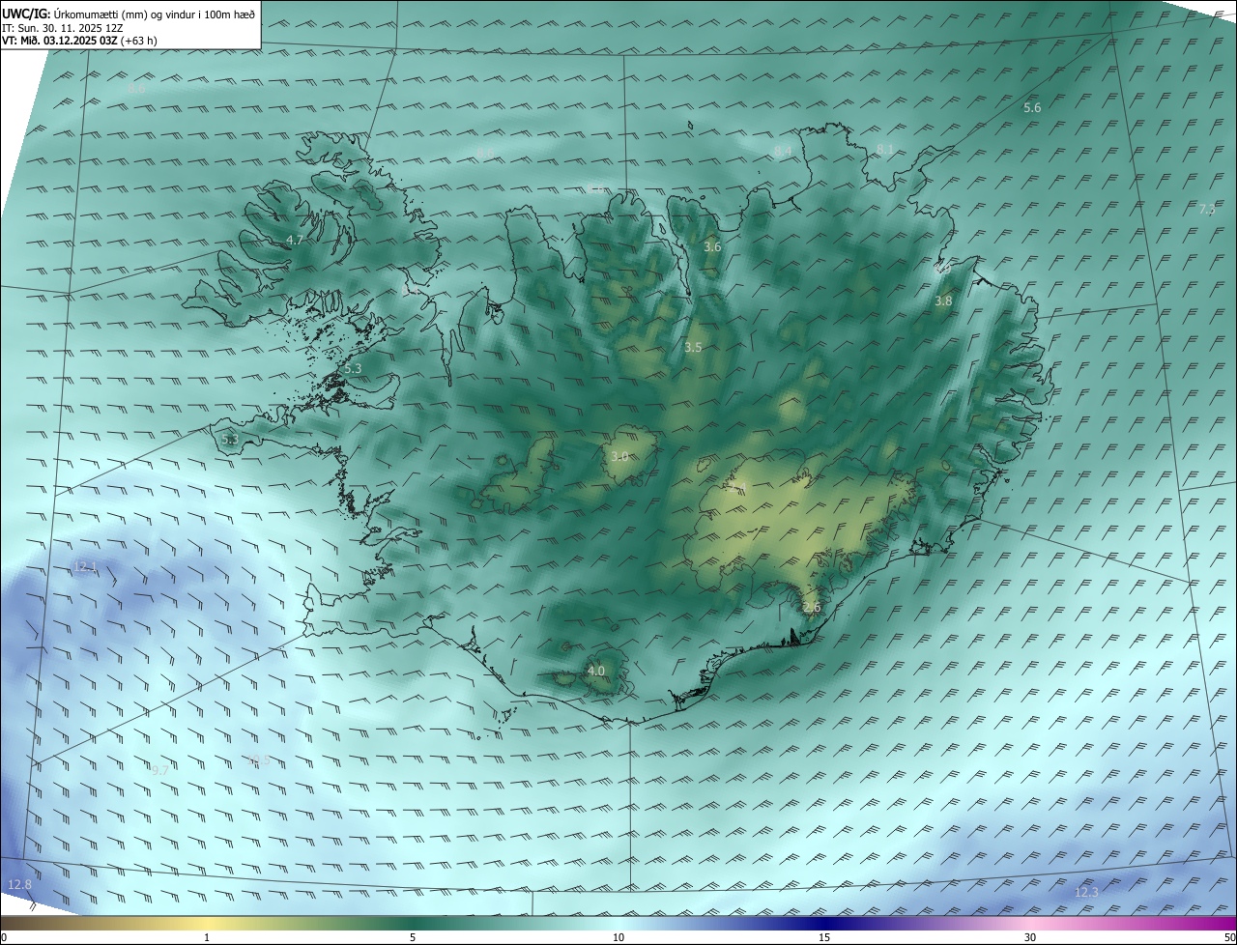Viewport: 1237px width, 945px height.
Task: Click the 3.6 precipitation value
Action: click(x=712, y=247)
